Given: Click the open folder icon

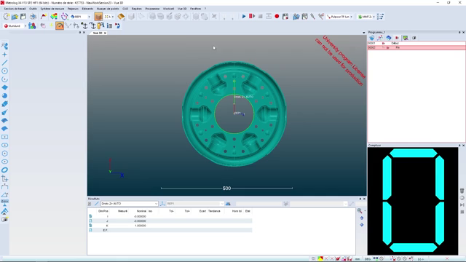Looking at the screenshot, I should tap(15, 17).
